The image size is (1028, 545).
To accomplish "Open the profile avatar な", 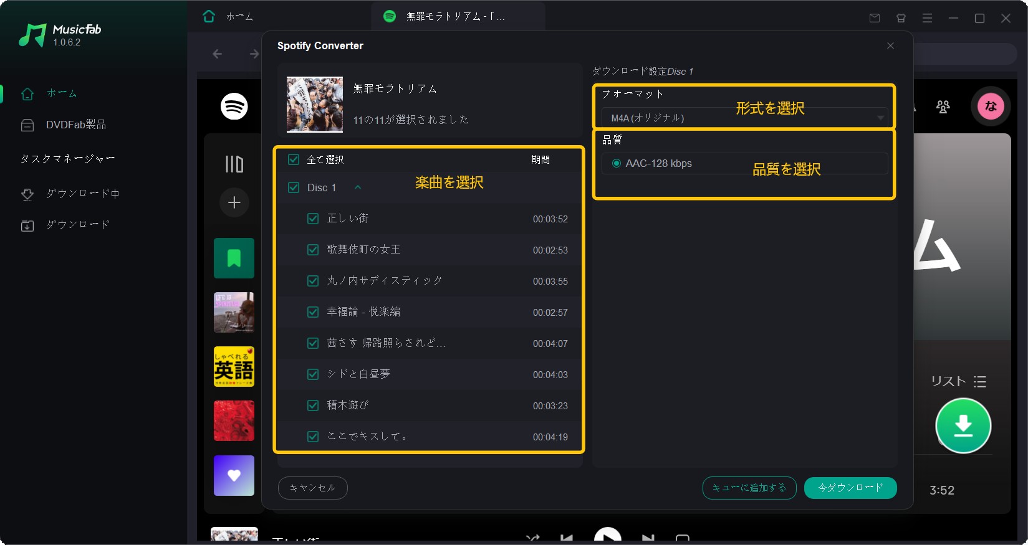I will tap(991, 107).
